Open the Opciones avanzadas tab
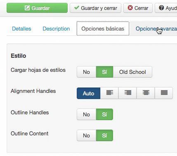This screenshot has width=177, height=156. 154,28
